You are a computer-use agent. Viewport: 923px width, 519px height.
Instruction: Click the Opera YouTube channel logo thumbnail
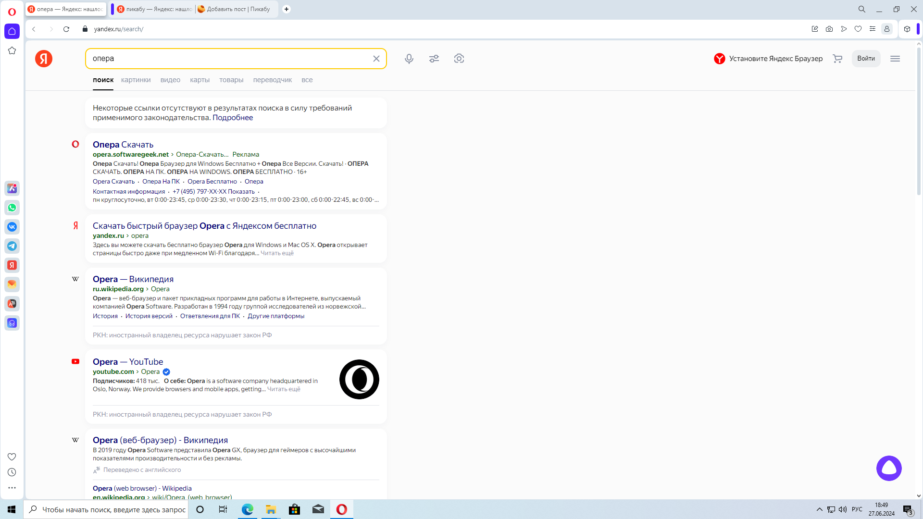[359, 379]
